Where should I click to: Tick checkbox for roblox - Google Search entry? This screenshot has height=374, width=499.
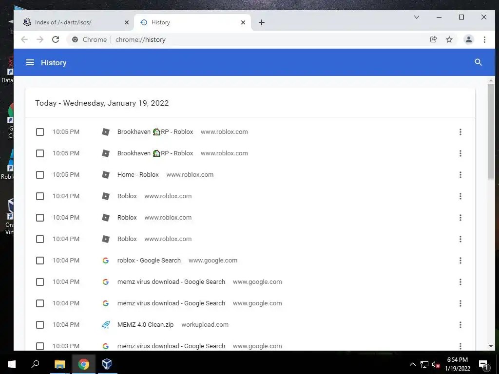40,261
